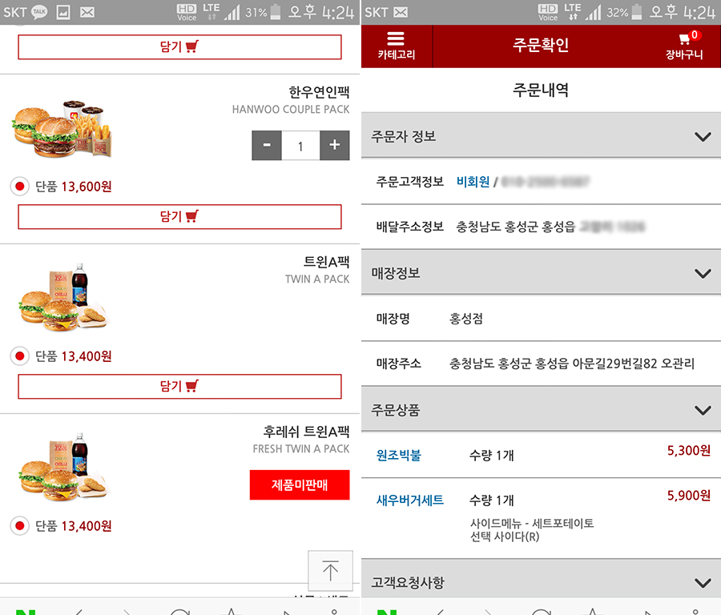This screenshot has width=721, height=615.
Task: Increase 한우연인팩 quantity with plus button
Action: coord(334,145)
